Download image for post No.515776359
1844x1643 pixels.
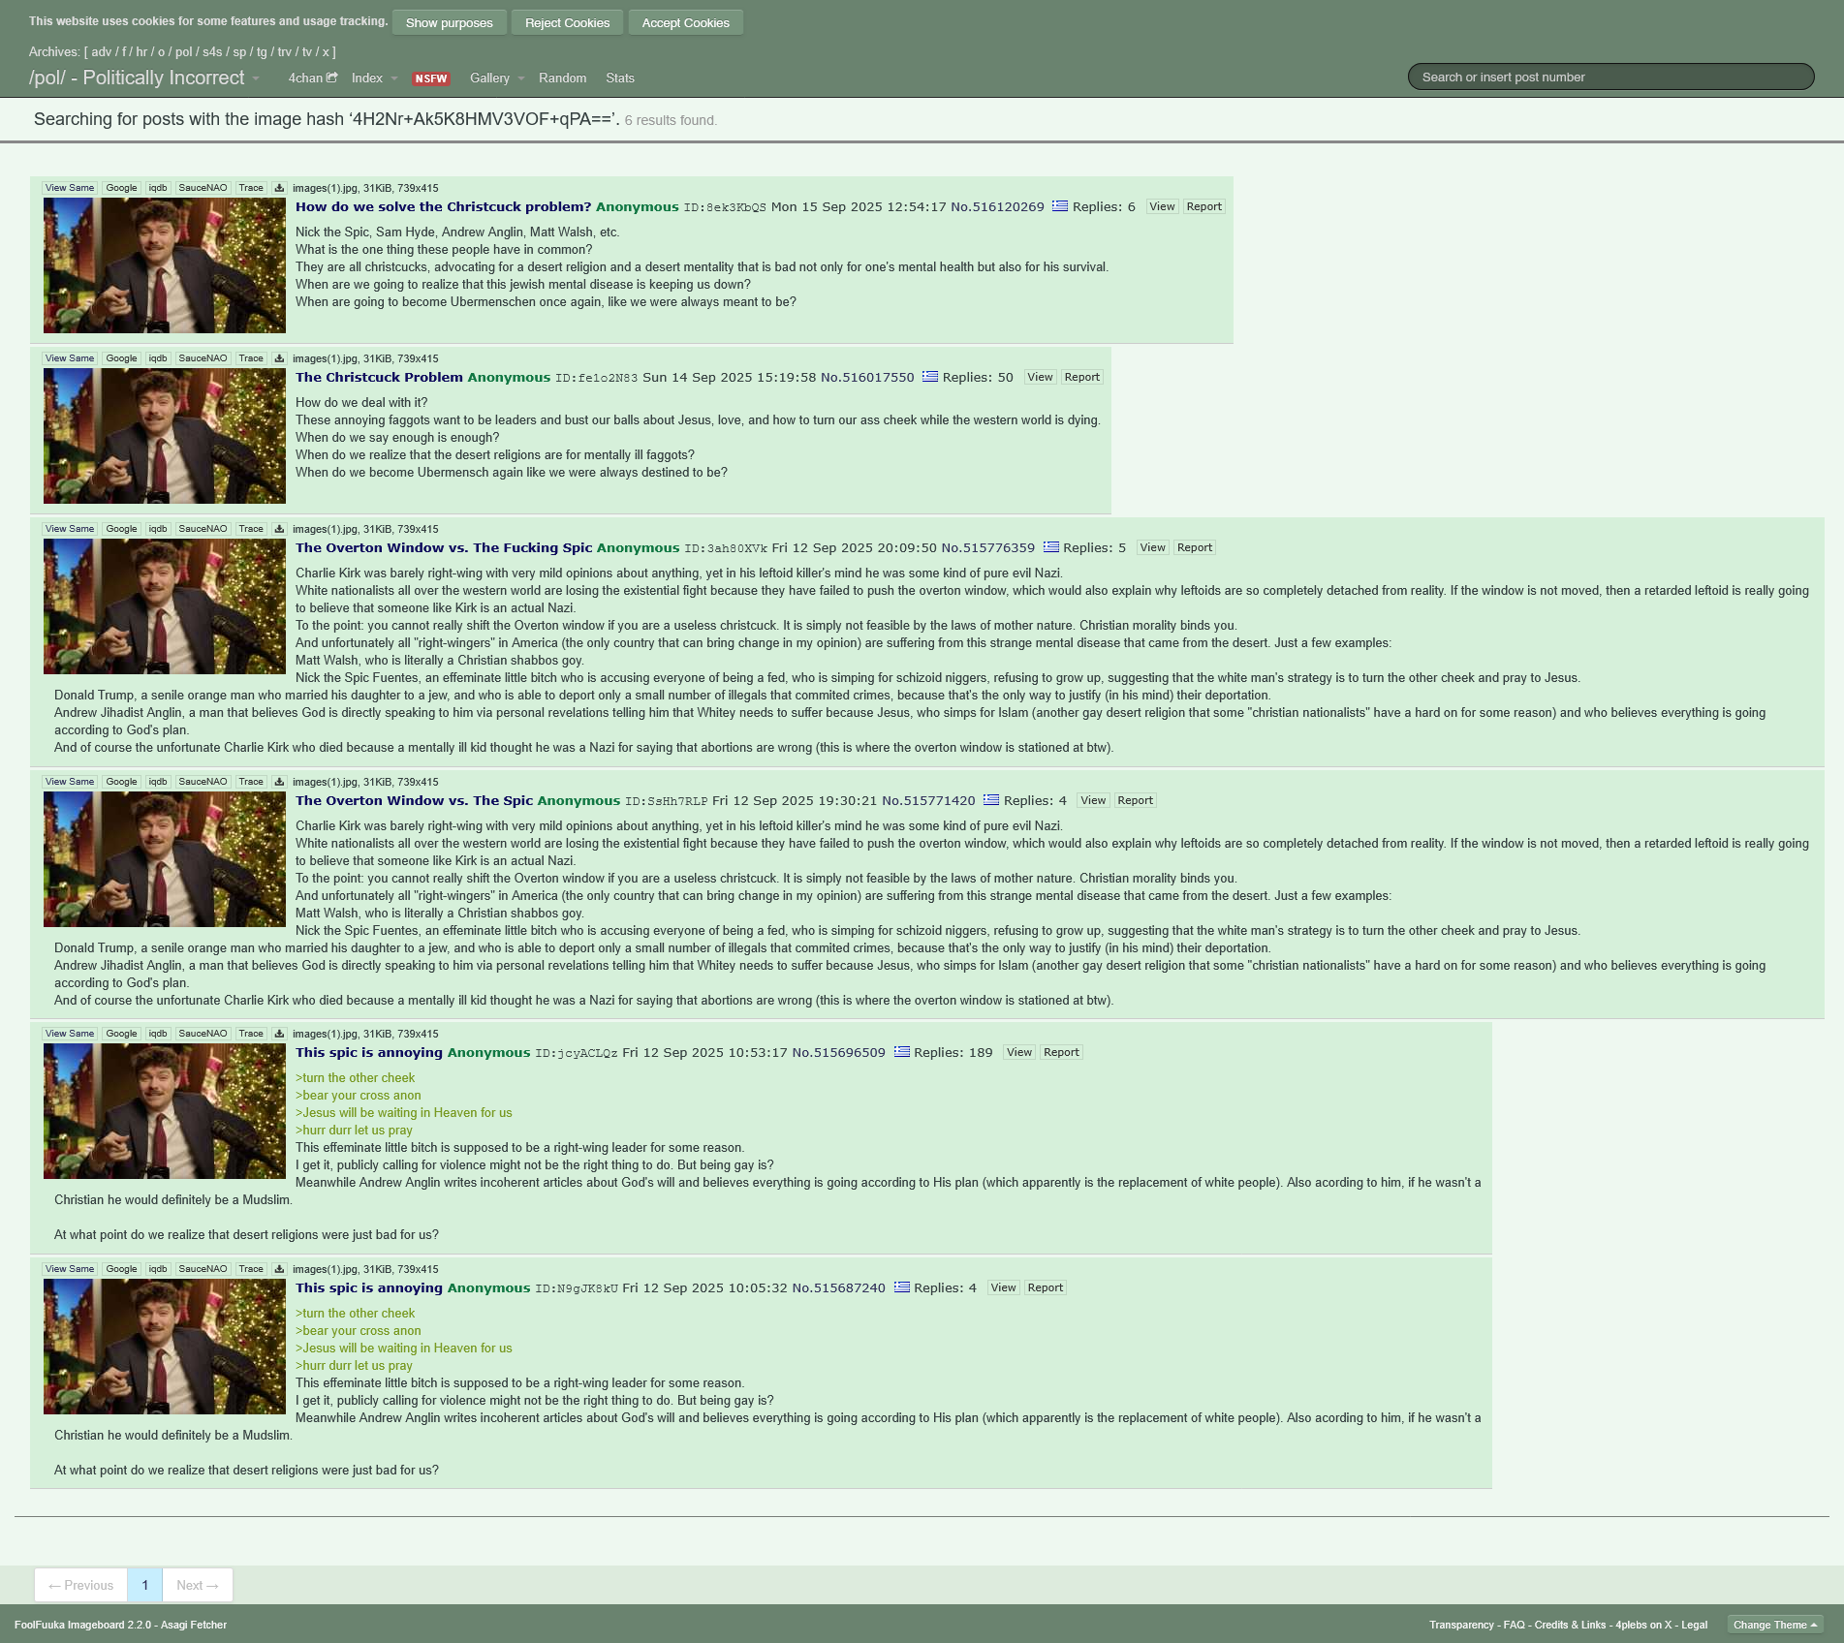pyautogui.click(x=279, y=529)
